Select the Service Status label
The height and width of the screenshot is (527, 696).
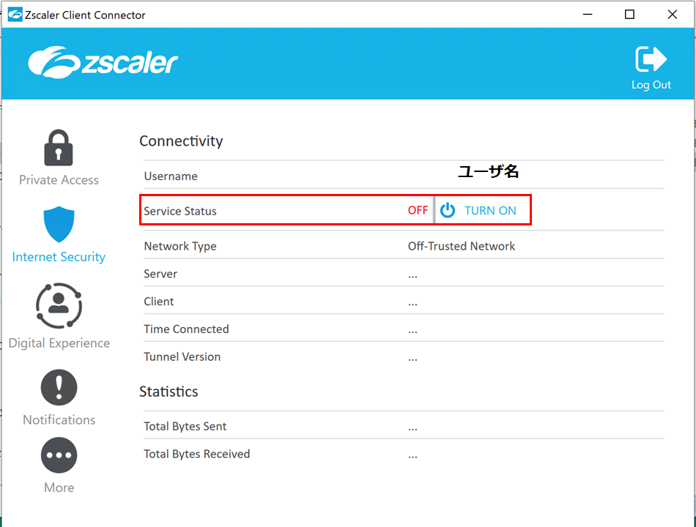click(x=179, y=211)
